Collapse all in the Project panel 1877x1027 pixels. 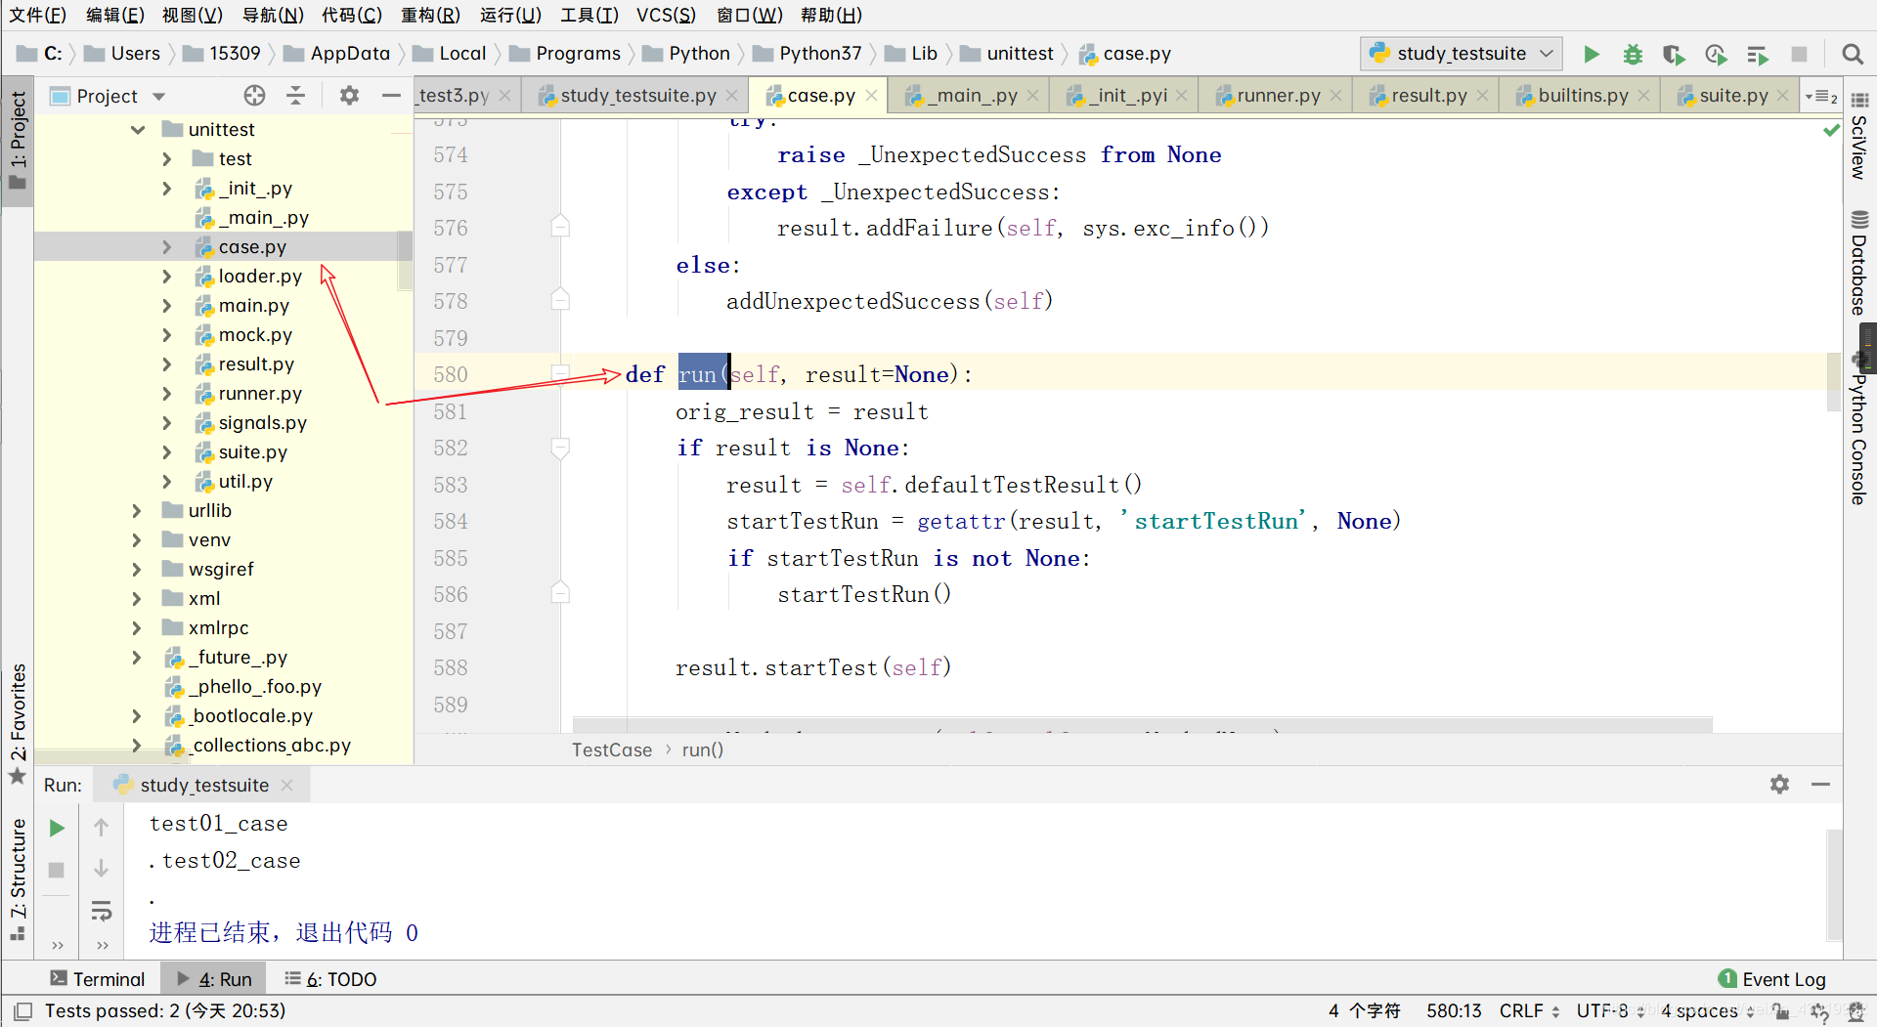pyautogui.click(x=295, y=95)
